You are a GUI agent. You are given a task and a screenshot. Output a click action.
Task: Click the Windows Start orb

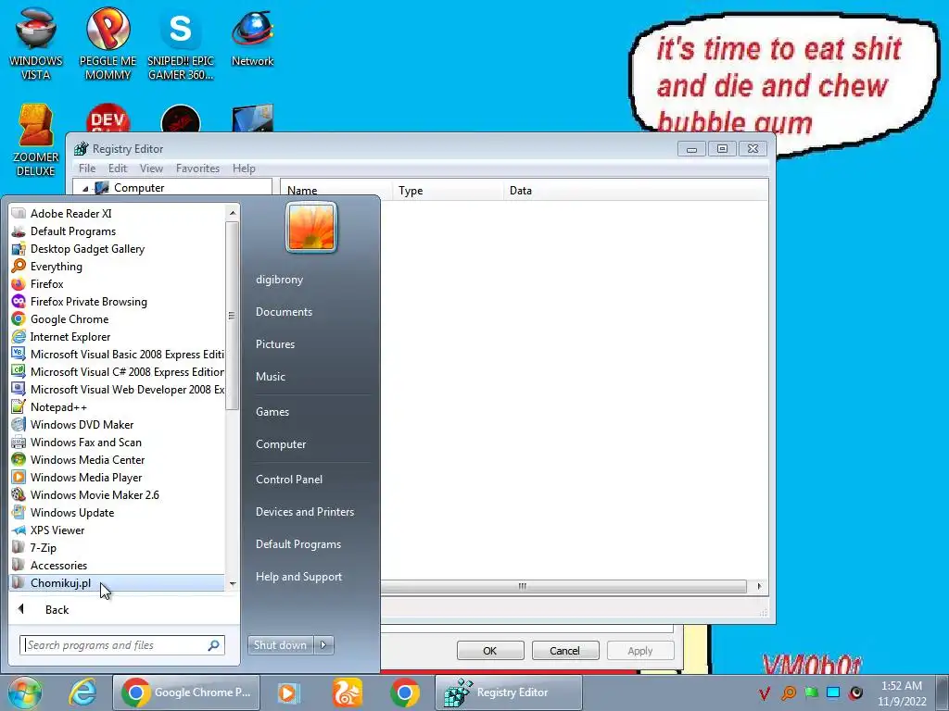point(25,692)
